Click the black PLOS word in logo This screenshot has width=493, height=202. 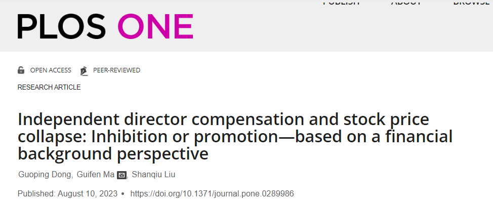point(62,27)
